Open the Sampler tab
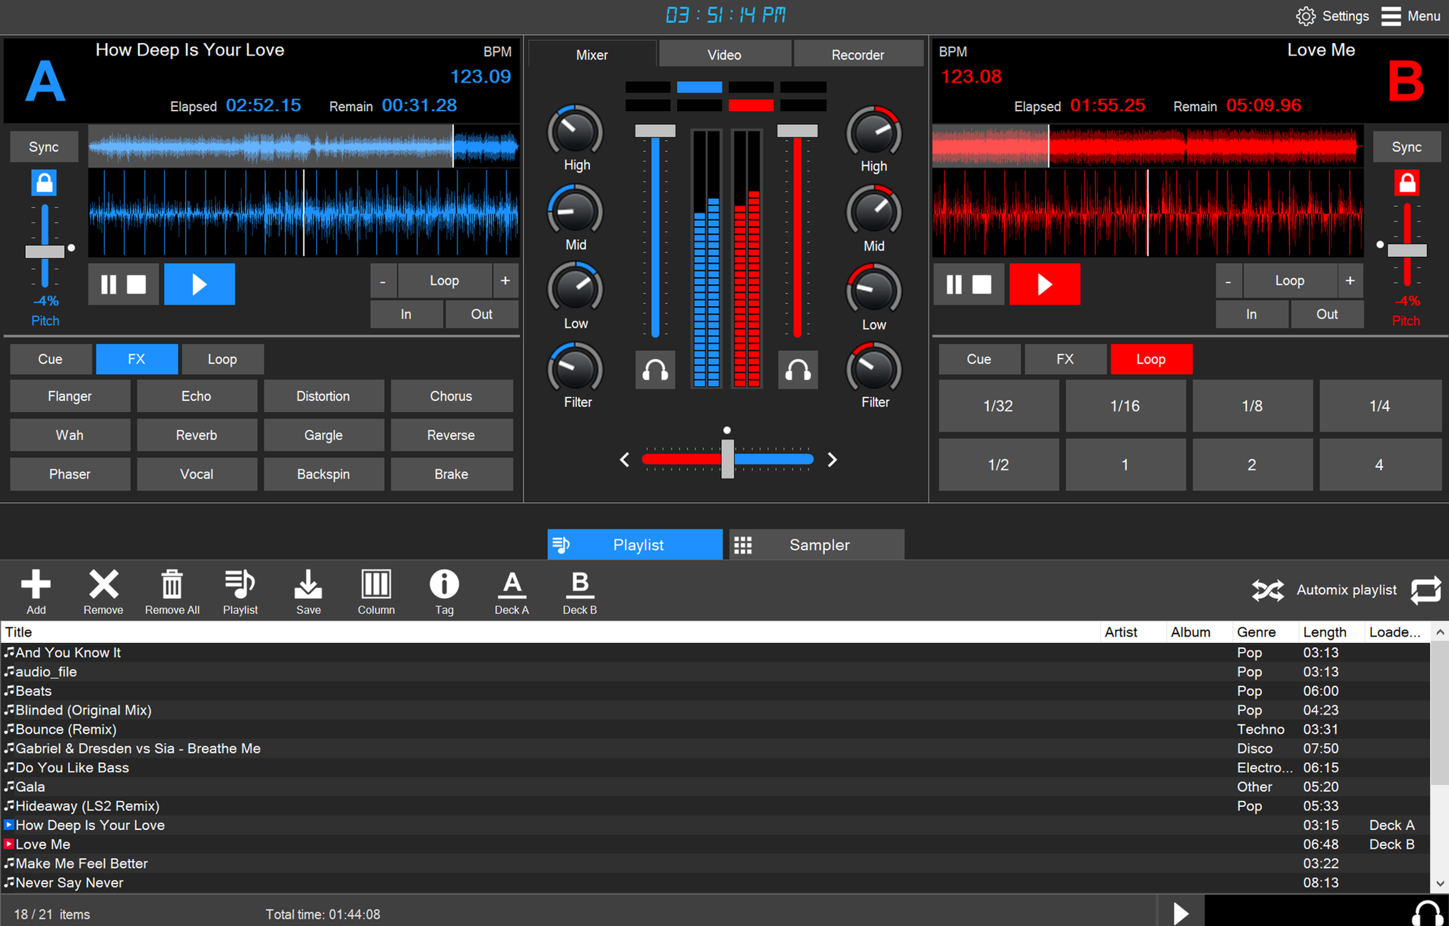 (x=818, y=544)
